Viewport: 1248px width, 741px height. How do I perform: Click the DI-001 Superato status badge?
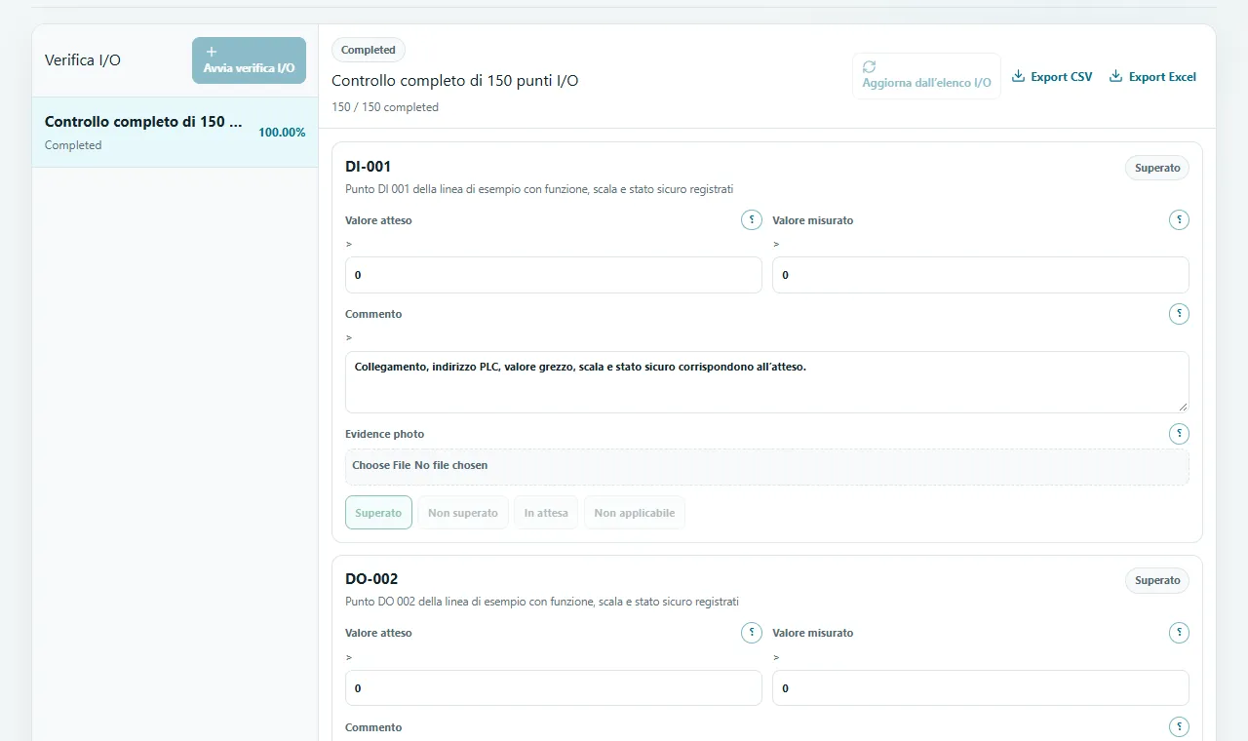[x=1157, y=168]
